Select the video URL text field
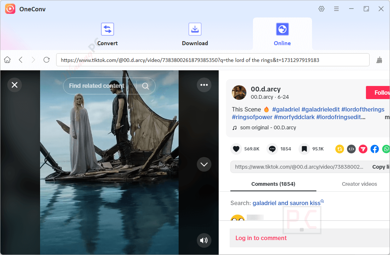This screenshot has width=390, height=255. (x=299, y=167)
